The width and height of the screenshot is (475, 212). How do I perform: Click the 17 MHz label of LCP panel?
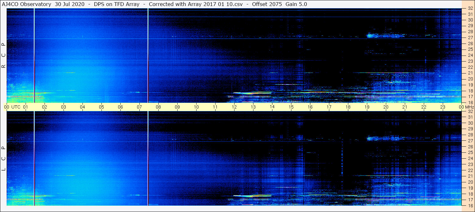click(470, 200)
